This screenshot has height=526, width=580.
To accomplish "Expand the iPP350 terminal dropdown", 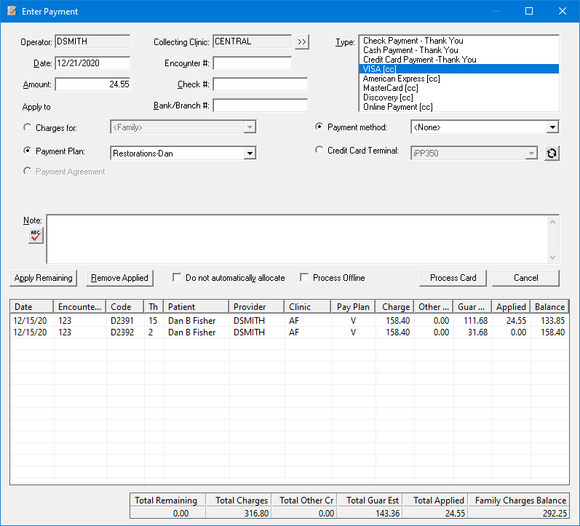I will click(531, 153).
